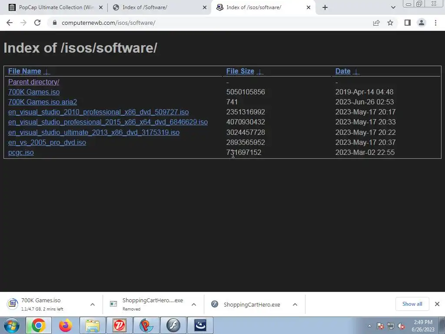445x334 pixels.
Task: Open the muted volume tray icon
Action: [401, 326]
